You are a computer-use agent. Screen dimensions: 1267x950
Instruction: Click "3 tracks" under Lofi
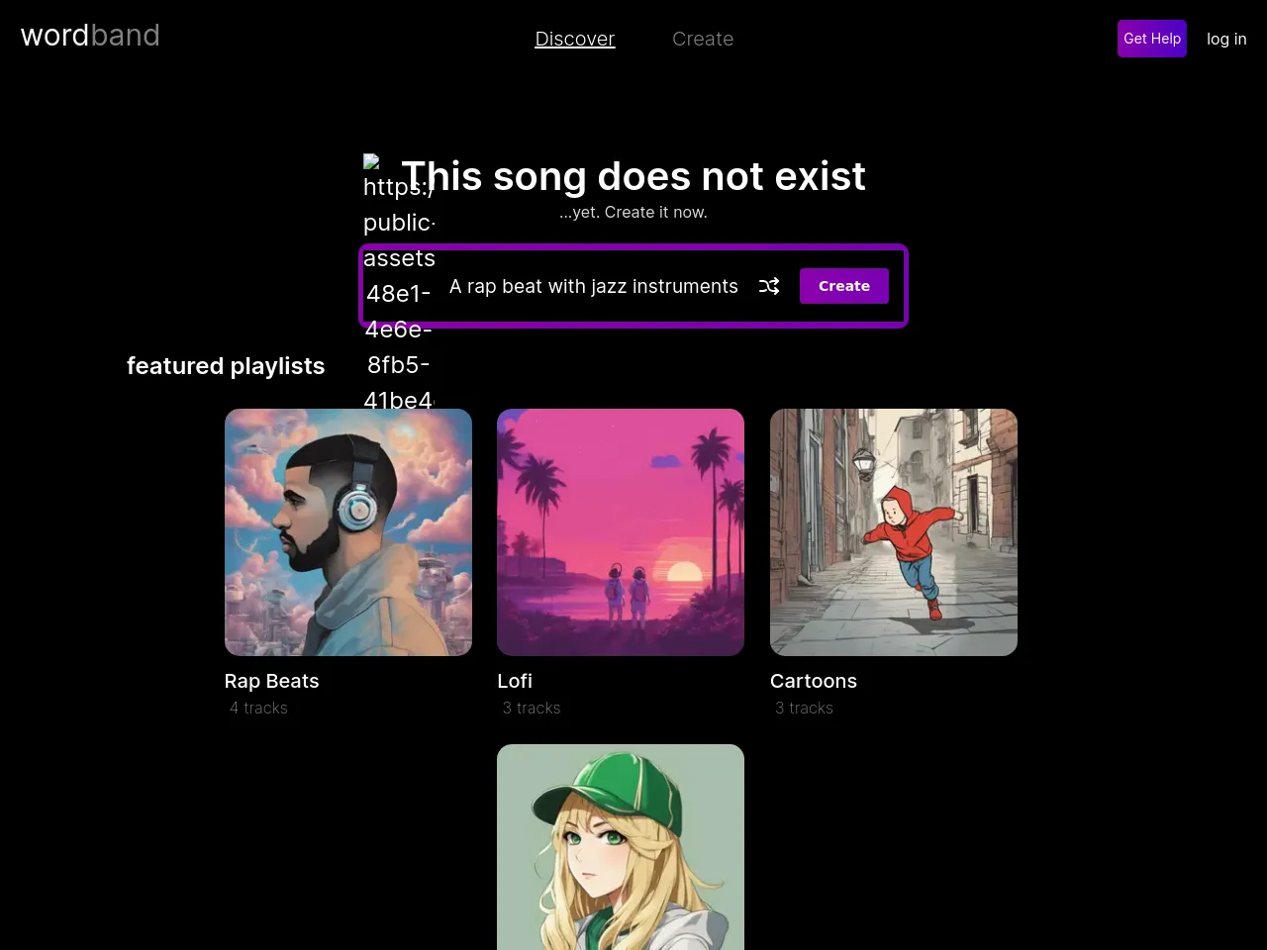(x=532, y=708)
